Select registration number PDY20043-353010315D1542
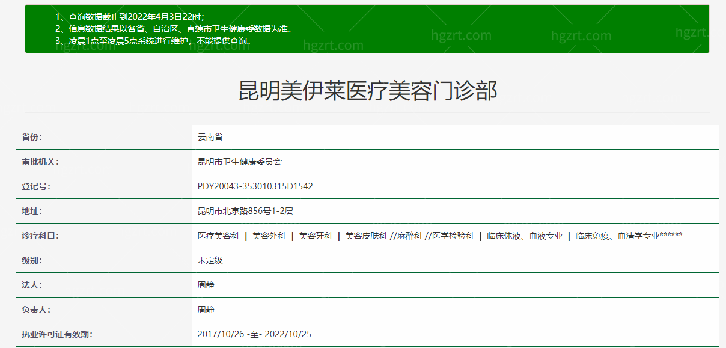 tap(255, 186)
